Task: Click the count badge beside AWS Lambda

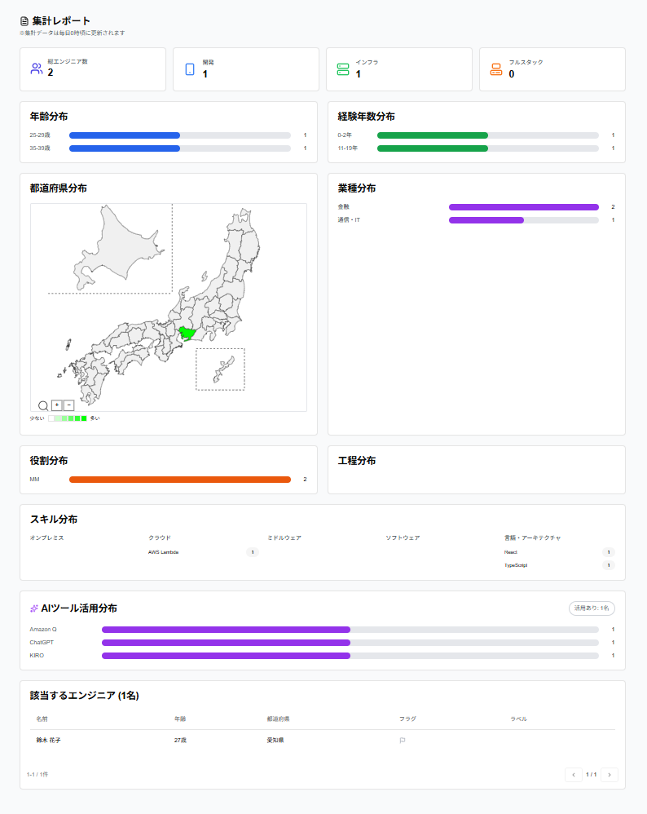Action: coord(253,552)
